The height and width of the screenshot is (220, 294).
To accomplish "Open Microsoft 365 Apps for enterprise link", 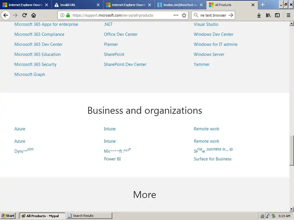I will point(46,24).
